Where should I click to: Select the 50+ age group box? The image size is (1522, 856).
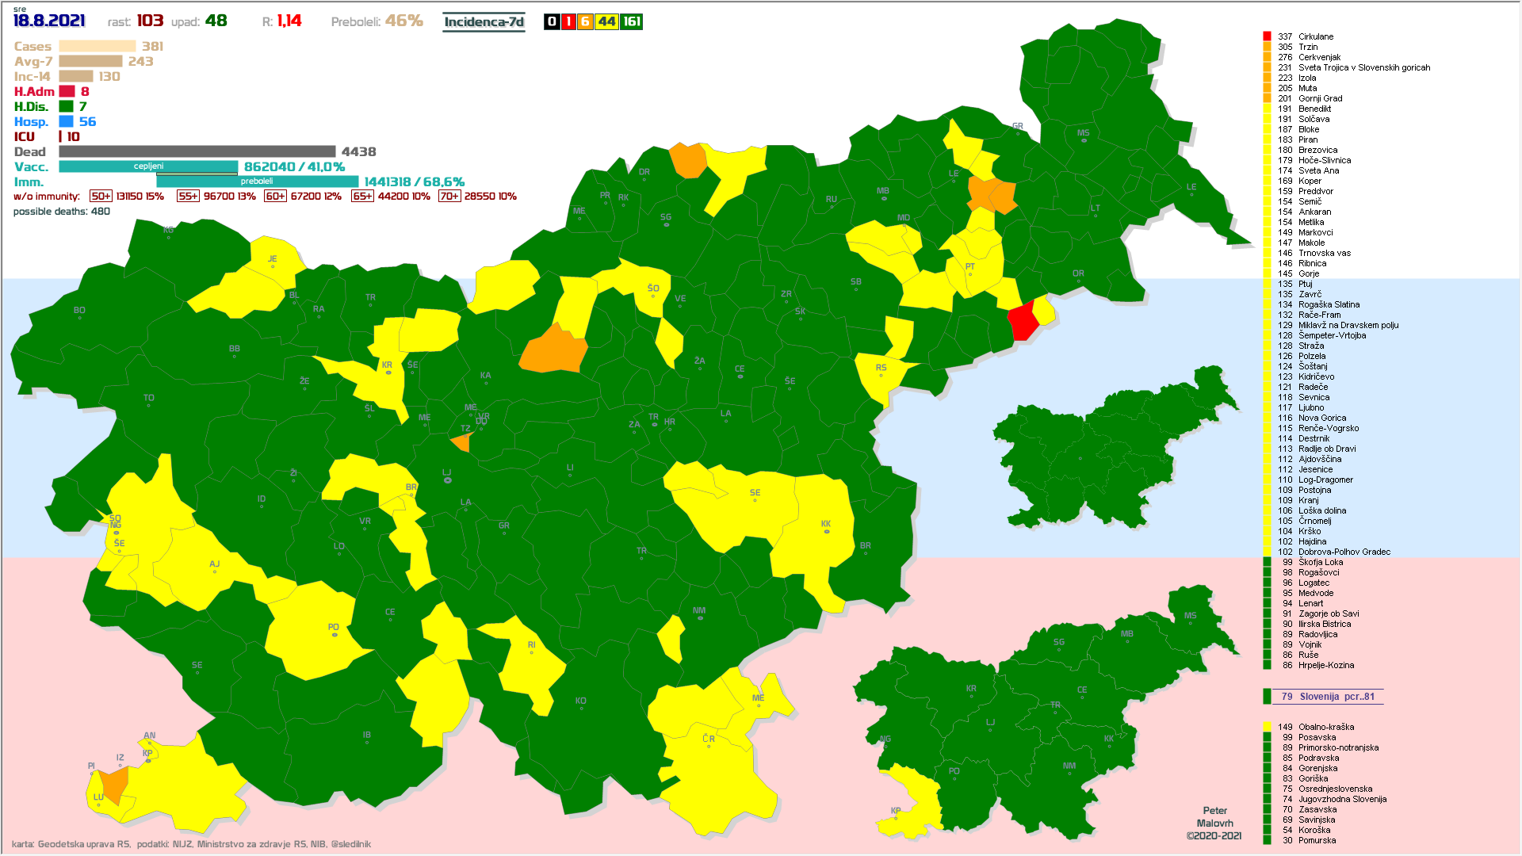(101, 196)
